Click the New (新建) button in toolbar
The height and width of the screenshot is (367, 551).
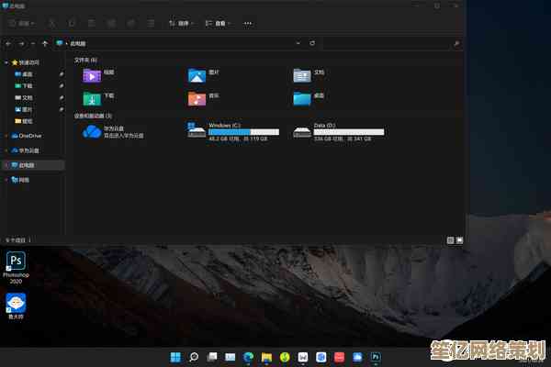[x=18, y=21]
